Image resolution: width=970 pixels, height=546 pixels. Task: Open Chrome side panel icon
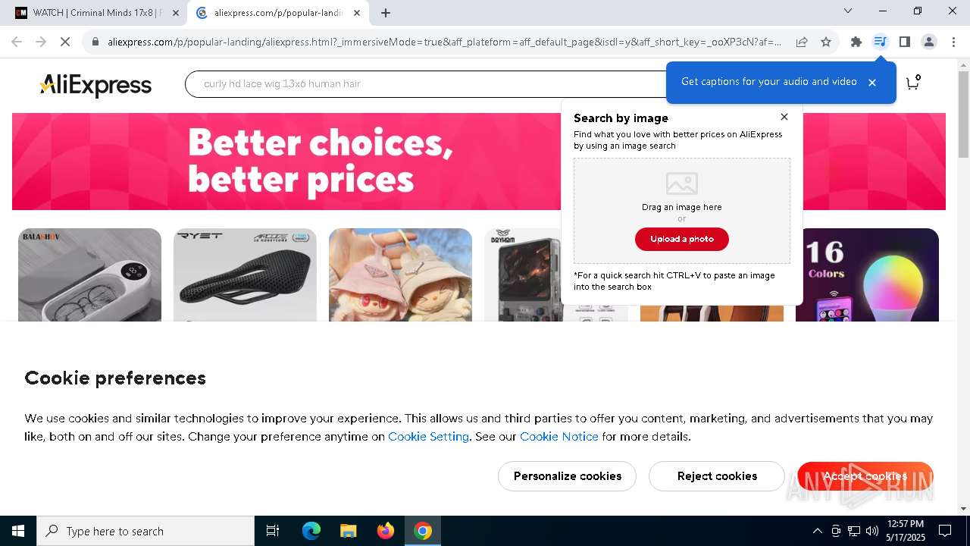[x=905, y=42]
